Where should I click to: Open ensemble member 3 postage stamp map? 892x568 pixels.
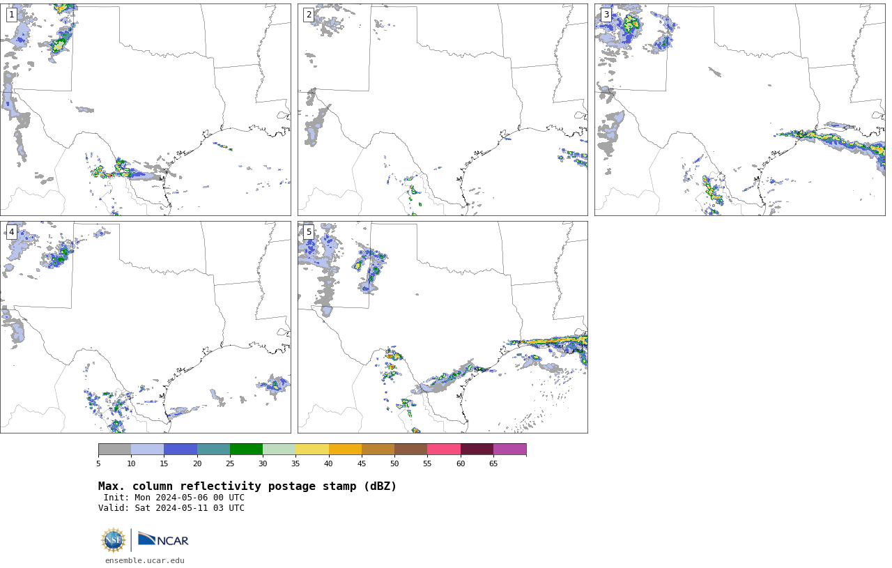(739, 109)
